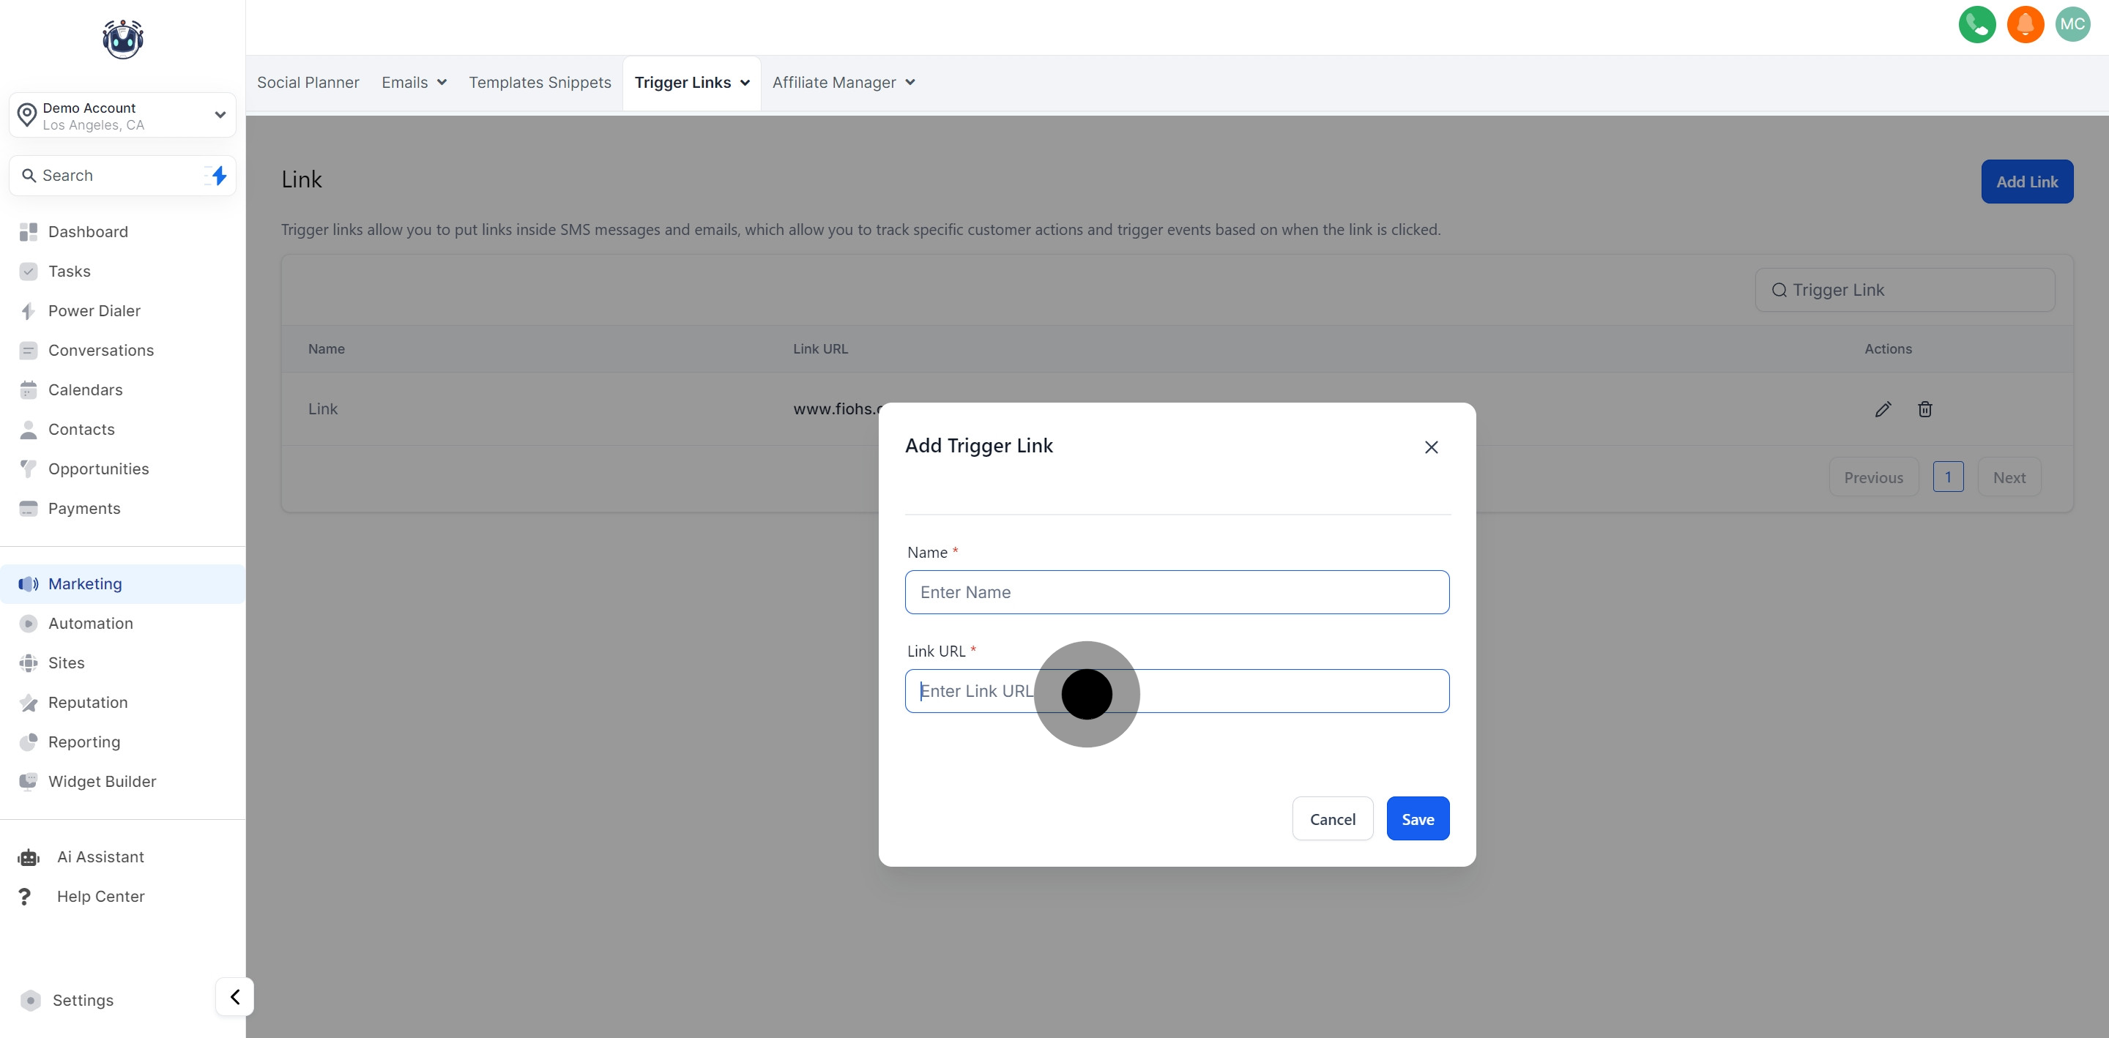Switch to the Social Planner tab
This screenshot has width=2109, height=1038.
point(308,83)
